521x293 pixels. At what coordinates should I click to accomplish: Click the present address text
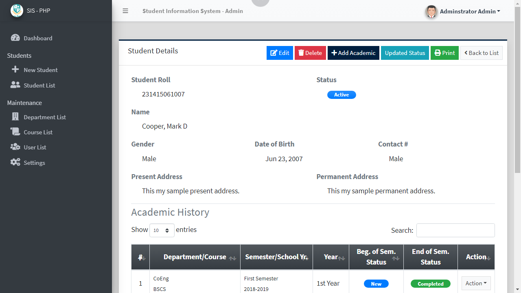point(190,191)
